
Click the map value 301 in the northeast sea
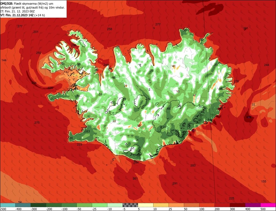[x=246, y=28]
